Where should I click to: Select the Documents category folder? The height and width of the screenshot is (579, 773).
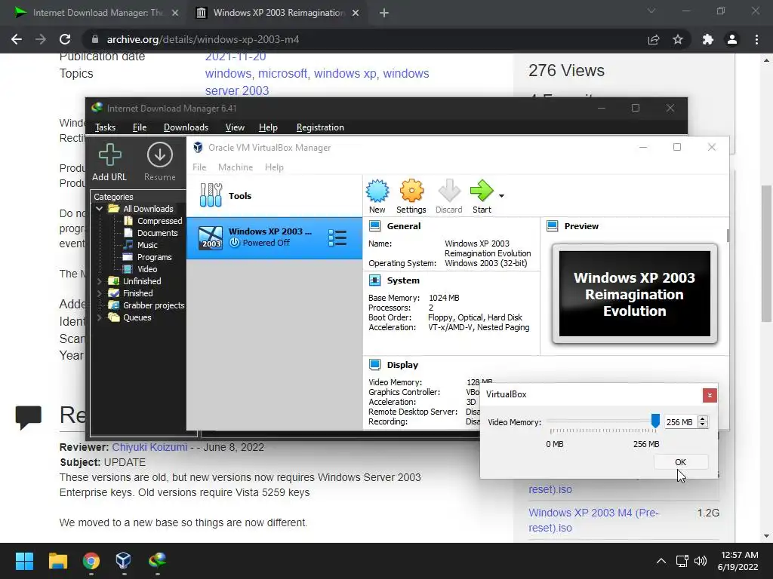pos(150,233)
